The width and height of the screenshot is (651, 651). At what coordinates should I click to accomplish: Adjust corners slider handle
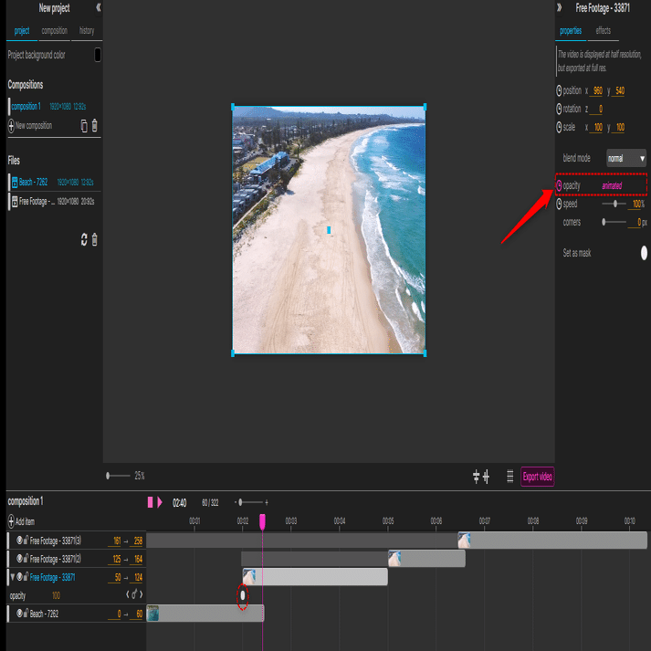pyautogui.click(x=604, y=222)
